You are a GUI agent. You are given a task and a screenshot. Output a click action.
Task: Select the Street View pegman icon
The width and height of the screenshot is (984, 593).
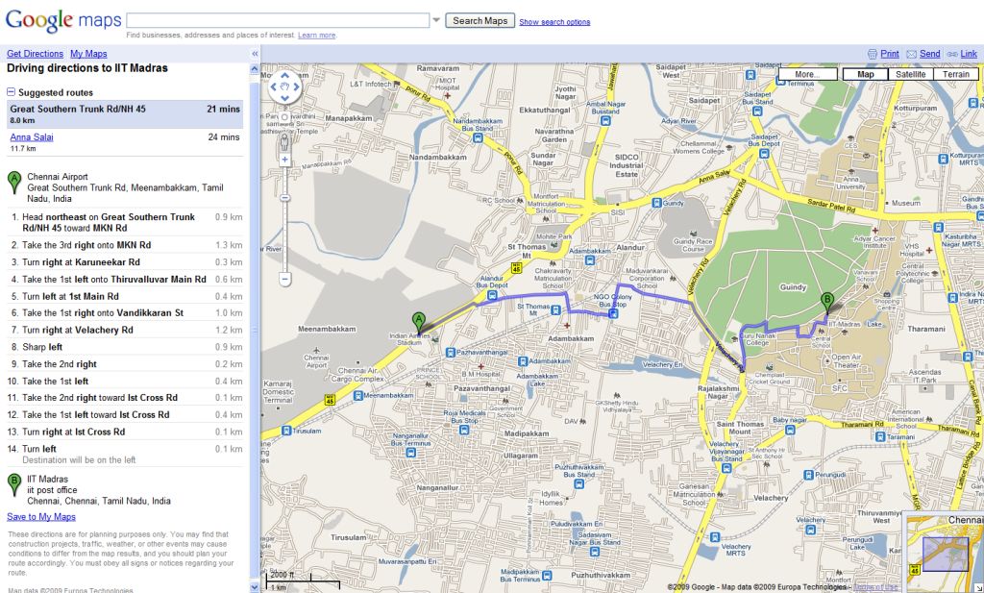(x=284, y=142)
